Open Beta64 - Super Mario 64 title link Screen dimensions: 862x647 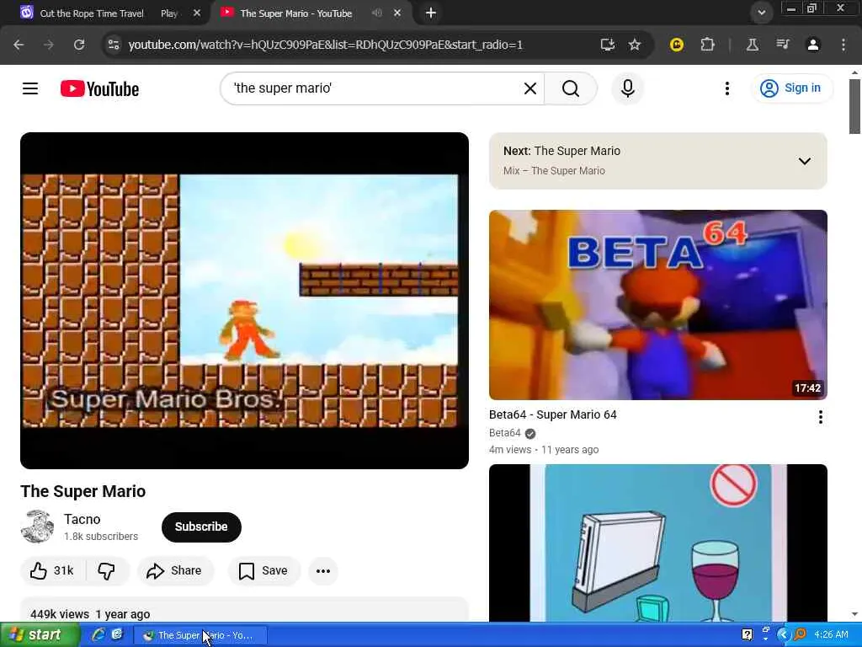pyautogui.click(x=552, y=414)
